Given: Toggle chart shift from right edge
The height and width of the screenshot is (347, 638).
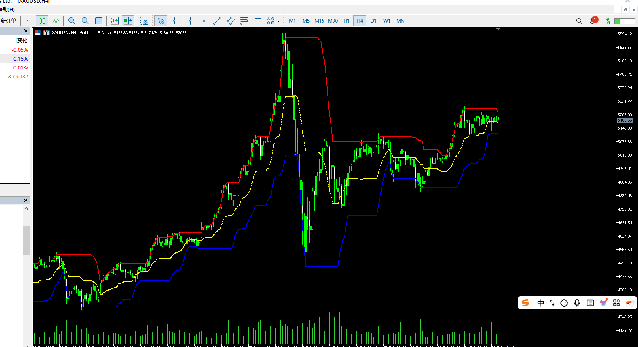Looking at the screenshot, I should coord(128,21).
